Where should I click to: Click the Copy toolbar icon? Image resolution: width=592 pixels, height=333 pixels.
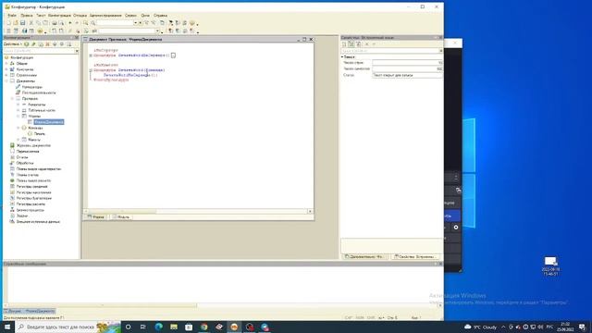tap(39, 23)
